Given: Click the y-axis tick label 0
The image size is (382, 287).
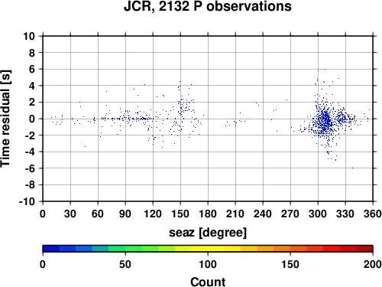Looking at the screenshot, I should click(32, 119).
